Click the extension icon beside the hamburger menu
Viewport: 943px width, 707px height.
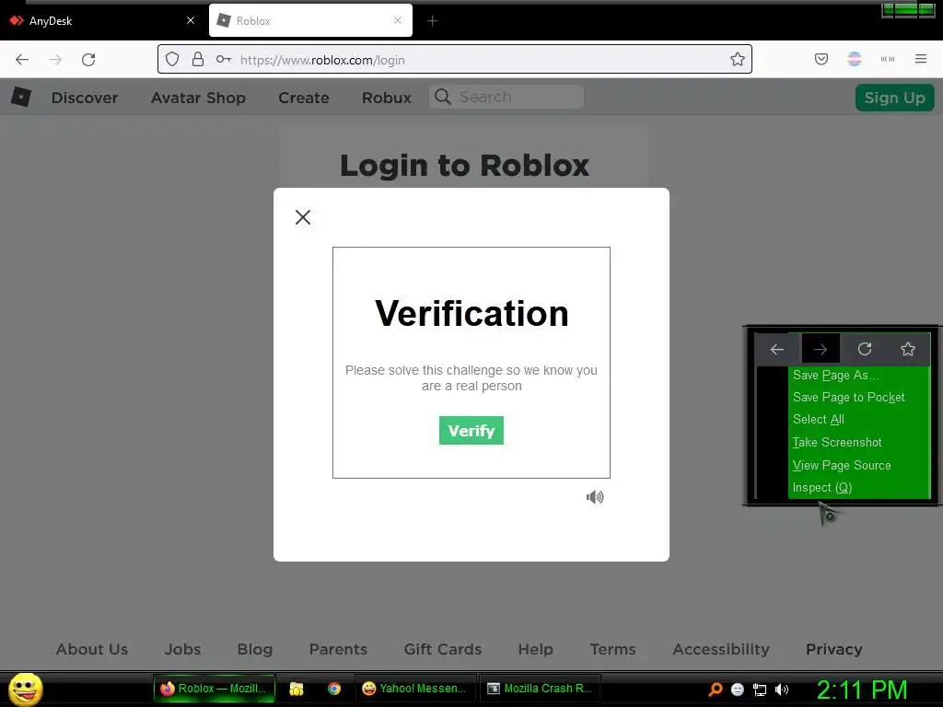pos(888,59)
